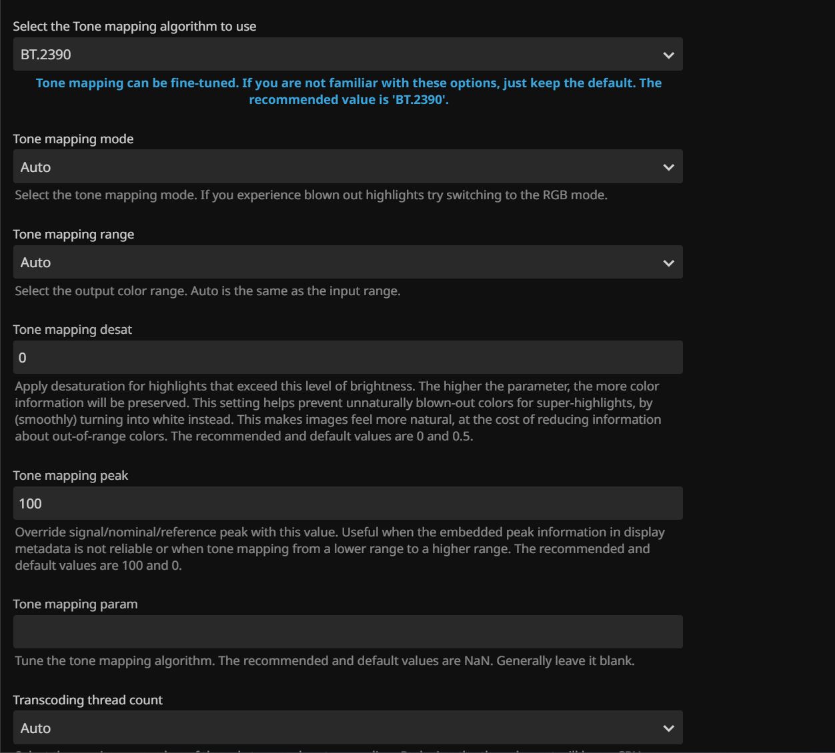Click the chevron arrow of Tone mapping range
This screenshot has width=835, height=753.
[668, 263]
